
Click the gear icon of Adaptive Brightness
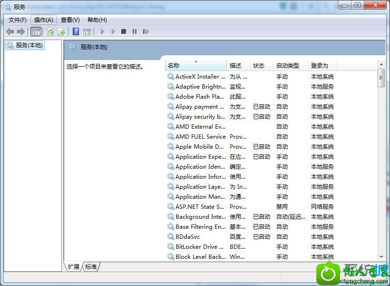point(171,86)
